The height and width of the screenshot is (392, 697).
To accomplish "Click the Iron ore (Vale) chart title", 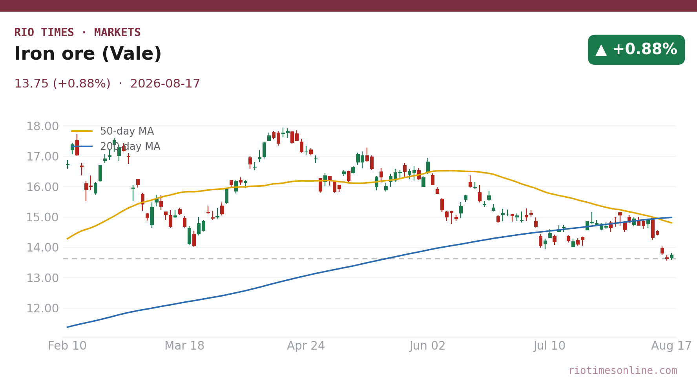I will coord(88,54).
